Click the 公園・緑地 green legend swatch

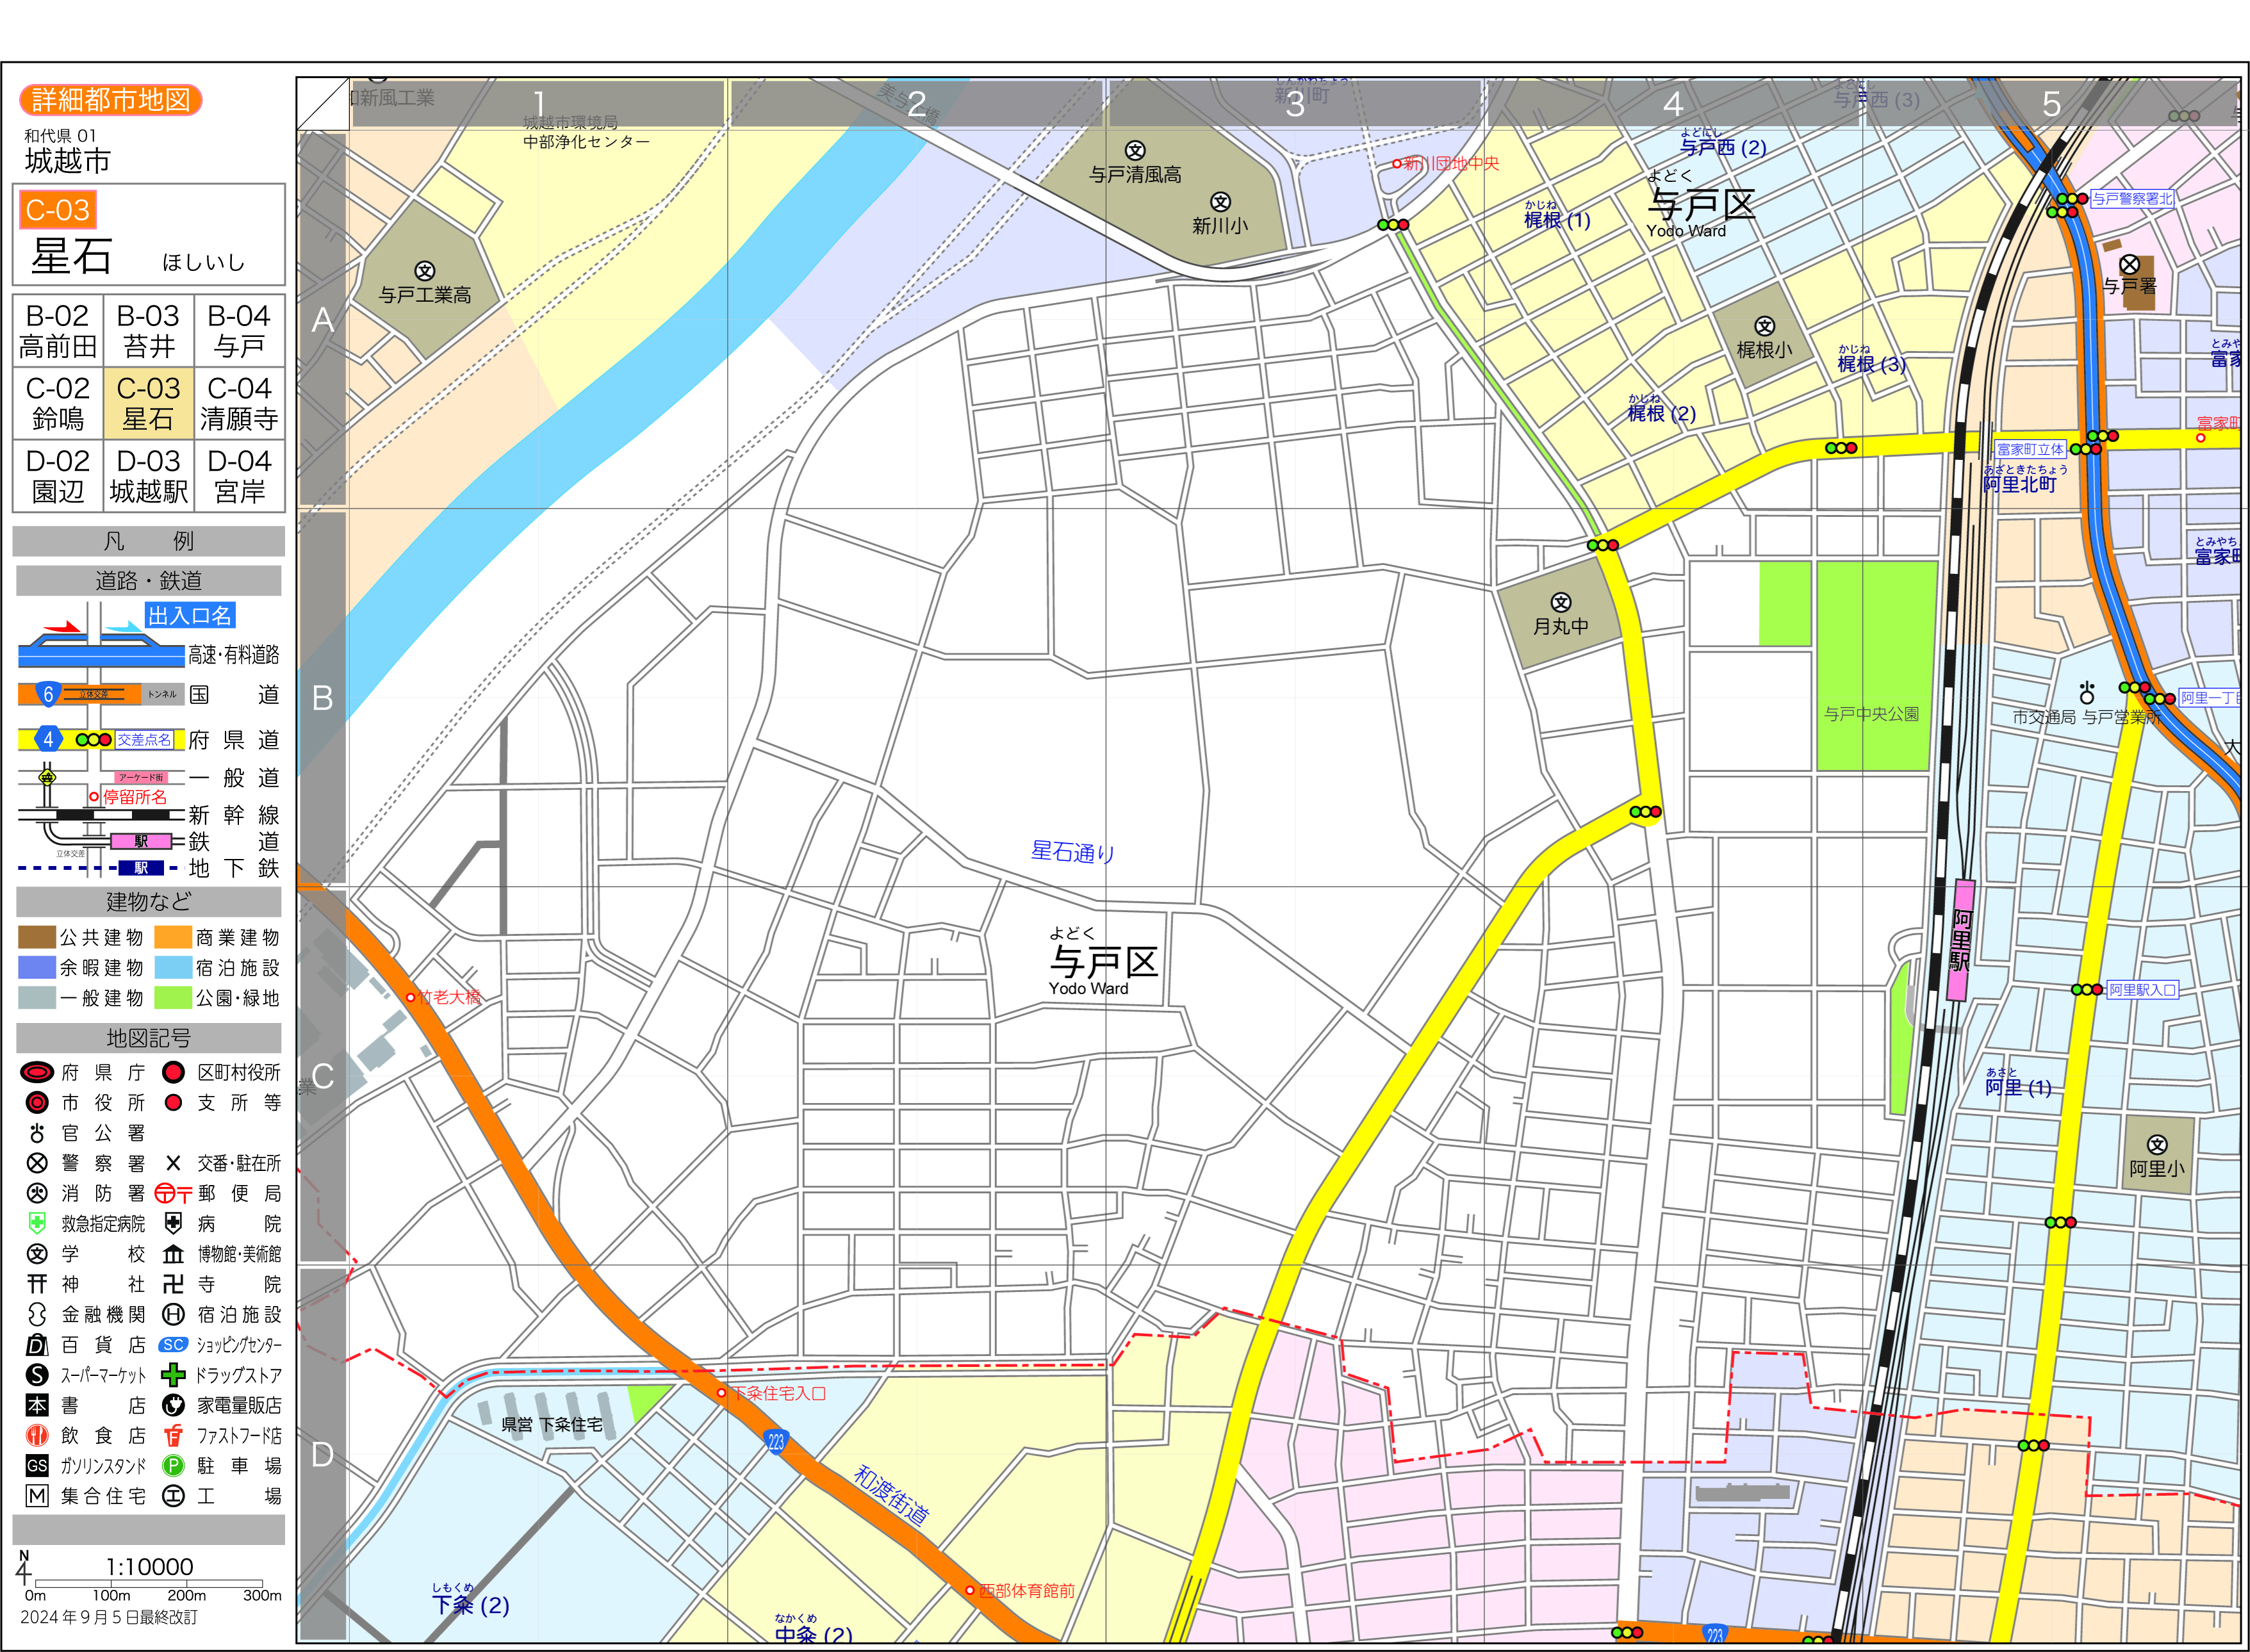173,998
